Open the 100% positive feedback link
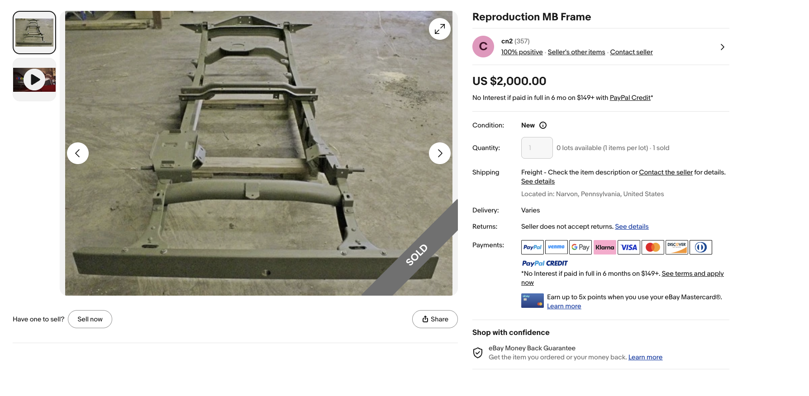809x396 pixels. pyautogui.click(x=522, y=52)
